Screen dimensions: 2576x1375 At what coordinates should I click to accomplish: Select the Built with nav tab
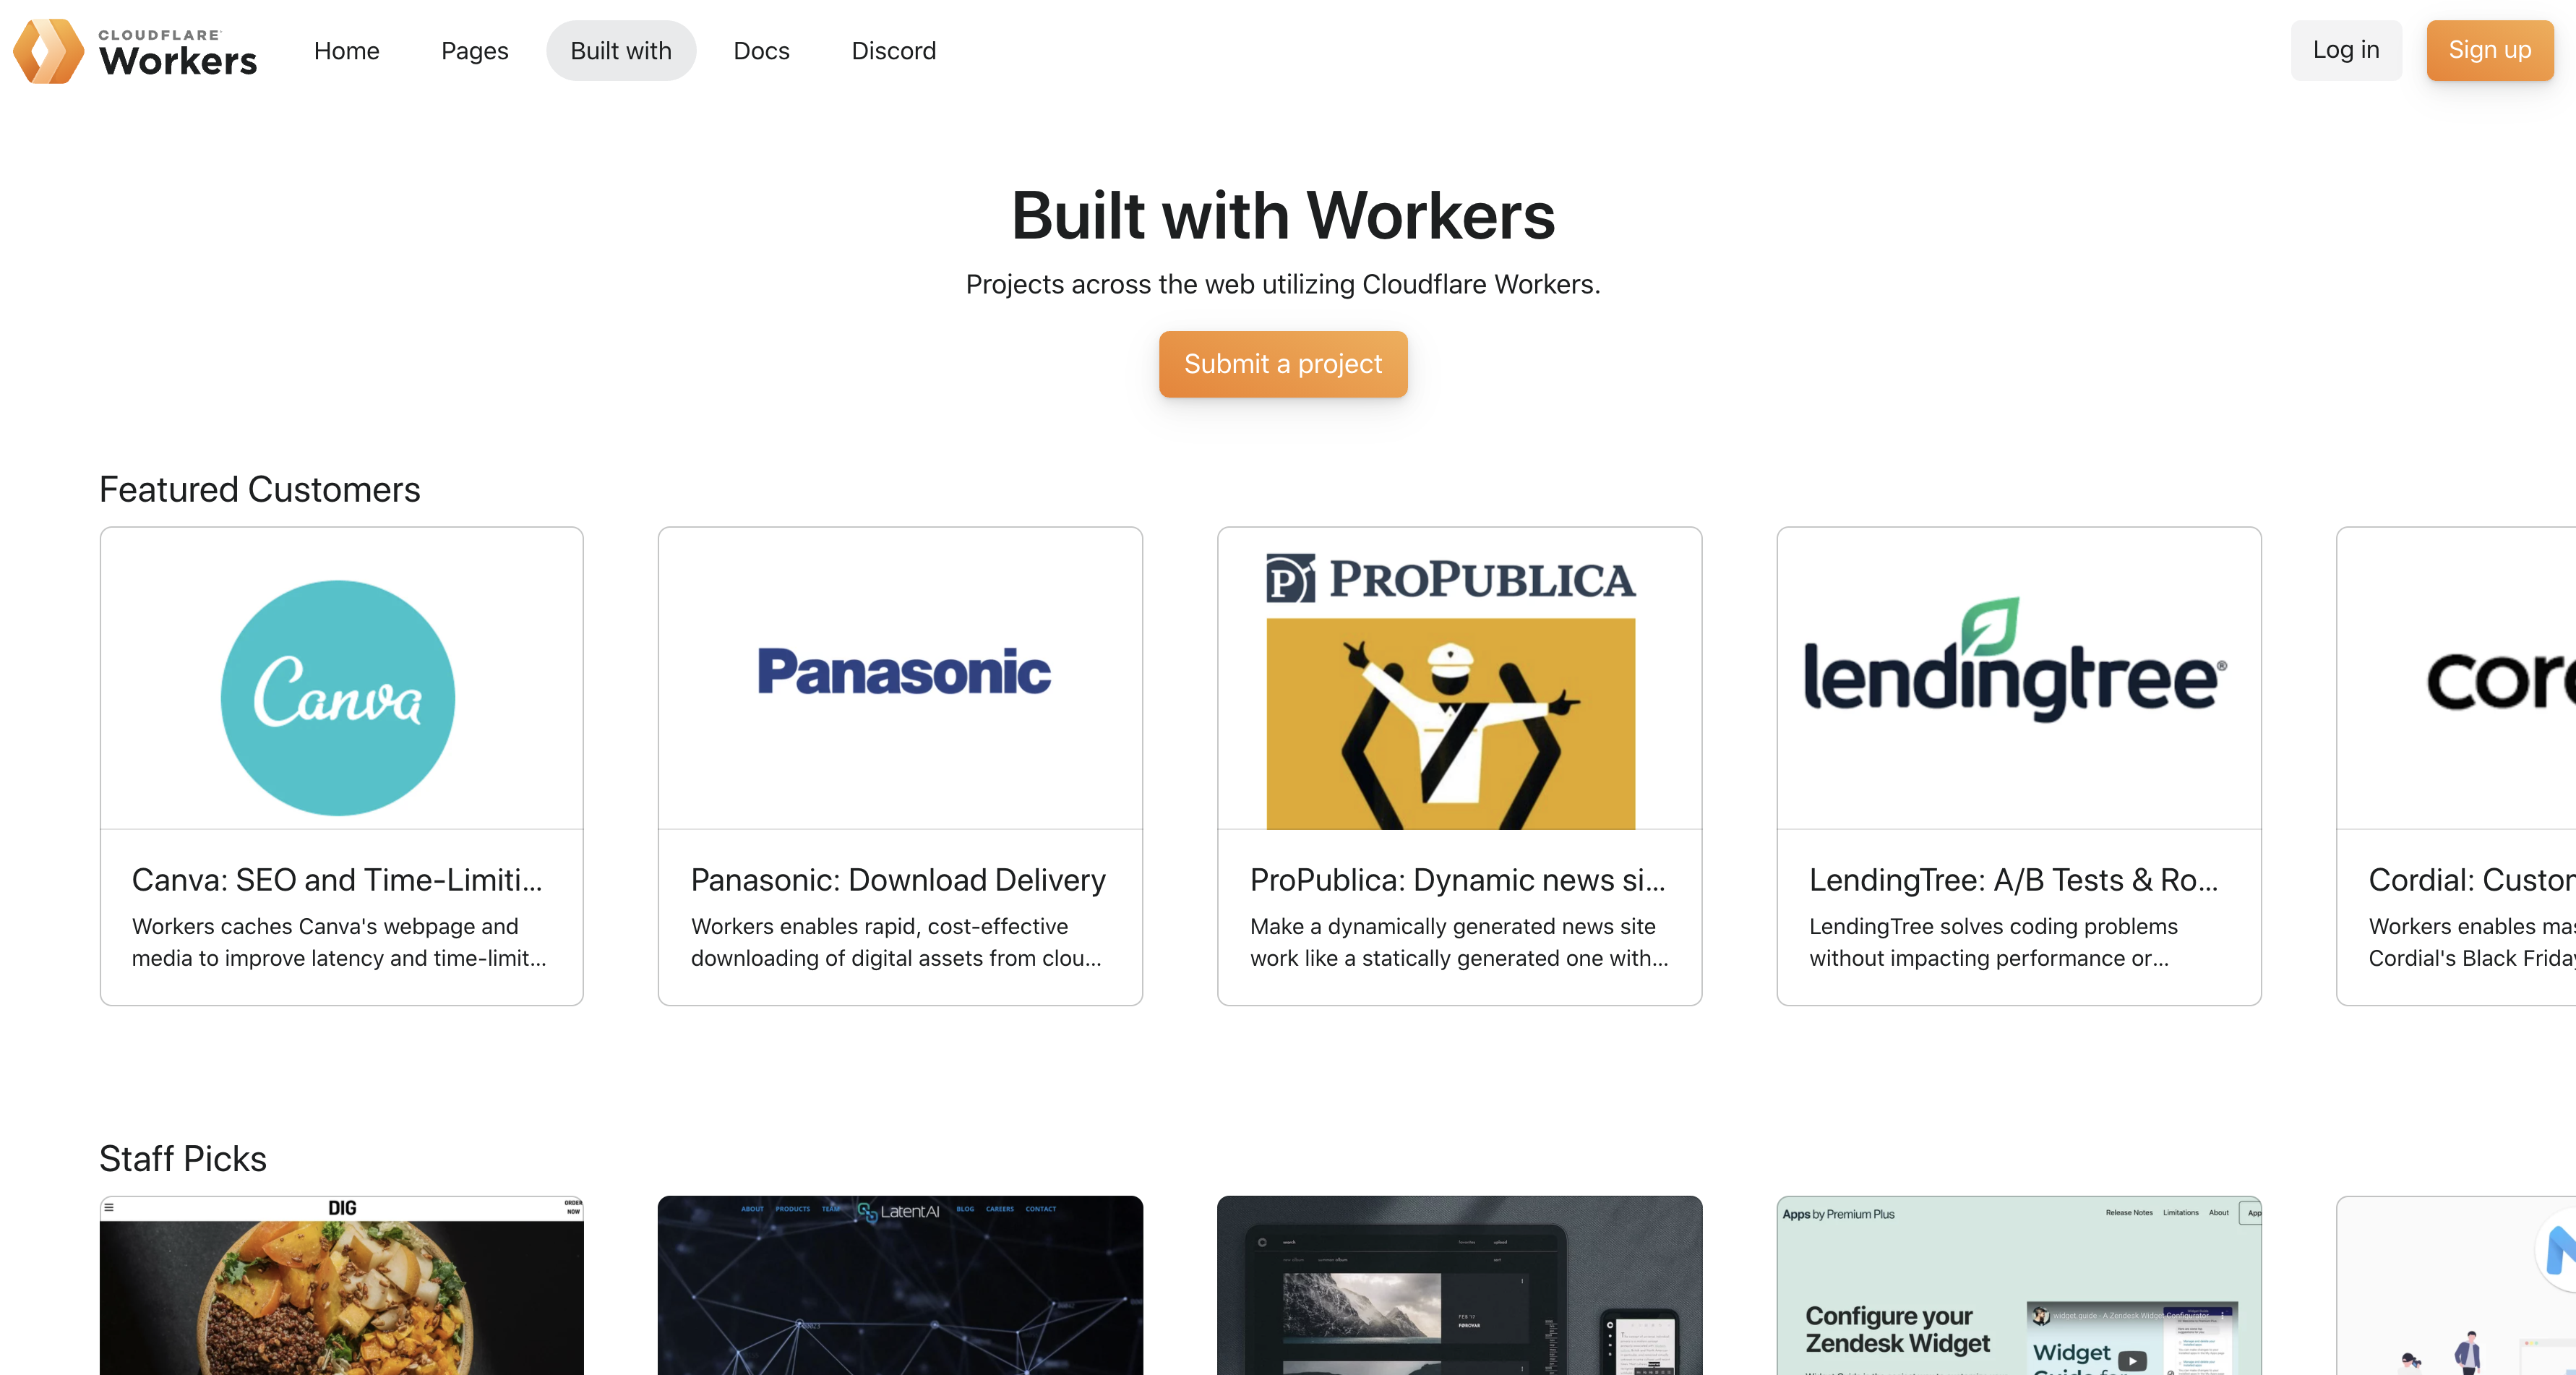tap(621, 51)
